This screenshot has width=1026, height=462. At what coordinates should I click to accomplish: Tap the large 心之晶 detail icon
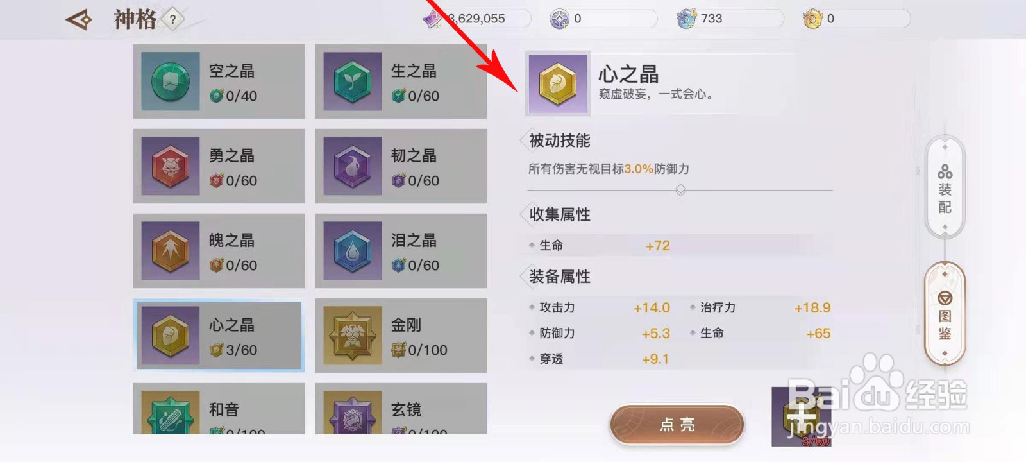point(558,83)
